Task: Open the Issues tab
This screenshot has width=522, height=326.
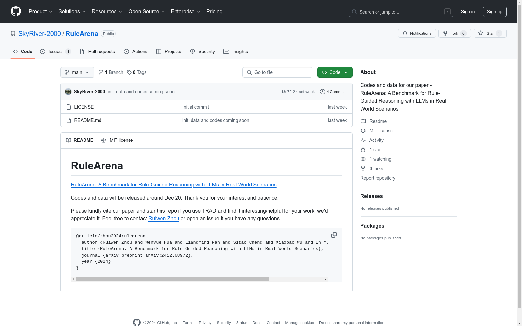Action: (55, 52)
